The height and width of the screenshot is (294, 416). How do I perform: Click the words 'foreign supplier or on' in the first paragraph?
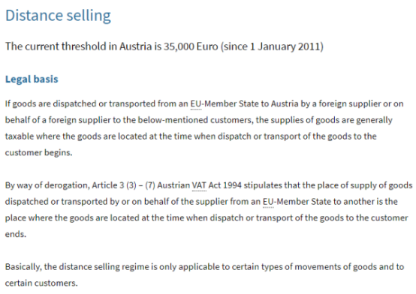pos(361,103)
